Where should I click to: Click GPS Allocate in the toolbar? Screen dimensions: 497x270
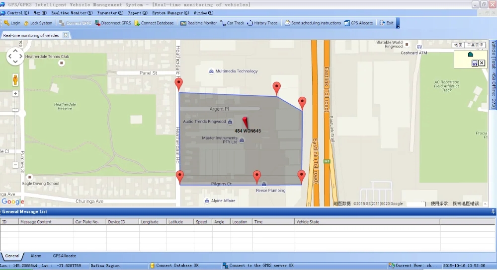[x=358, y=23]
